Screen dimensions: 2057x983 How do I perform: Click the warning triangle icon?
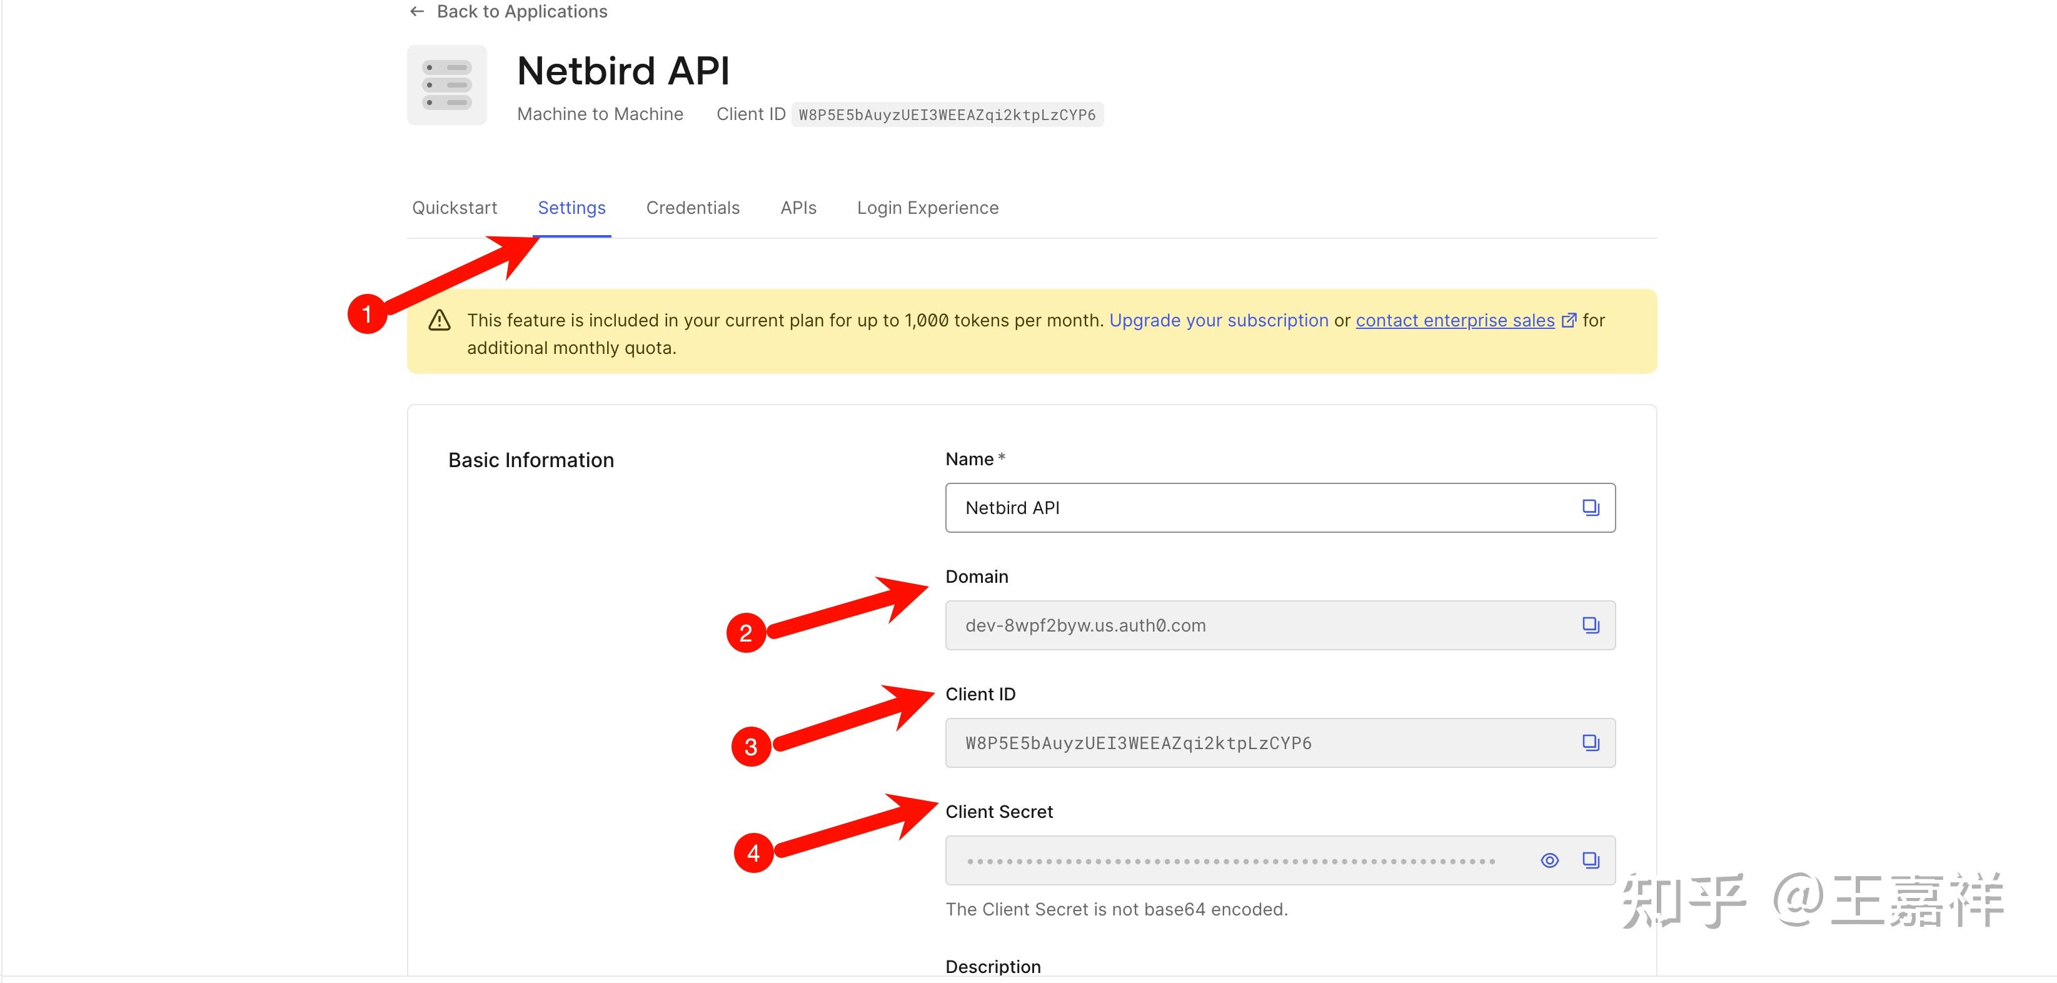(x=439, y=320)
